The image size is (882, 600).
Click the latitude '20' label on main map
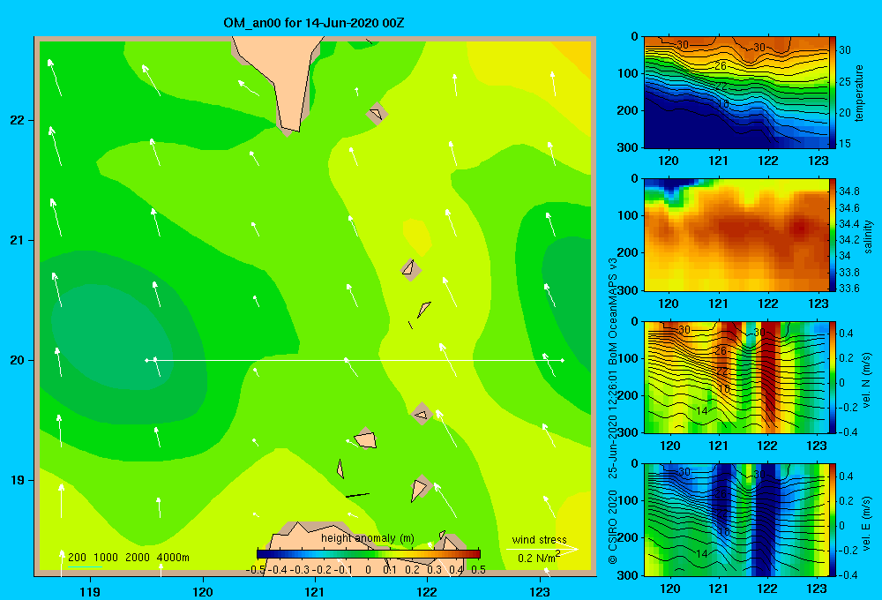click(17, 360)
